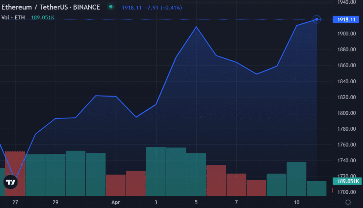Click the Apr date label on time axis
Viewport: 363px width, 208px height.
116,202
